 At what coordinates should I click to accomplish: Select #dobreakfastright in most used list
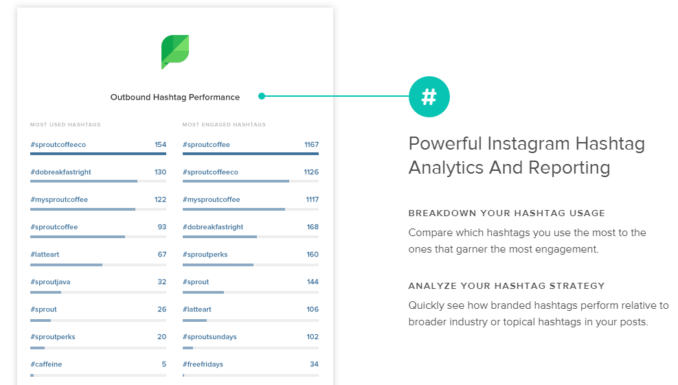(x=60, y=172)
